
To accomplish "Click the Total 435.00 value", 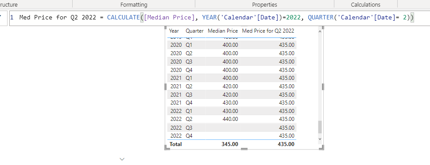I will pos(286,144).
